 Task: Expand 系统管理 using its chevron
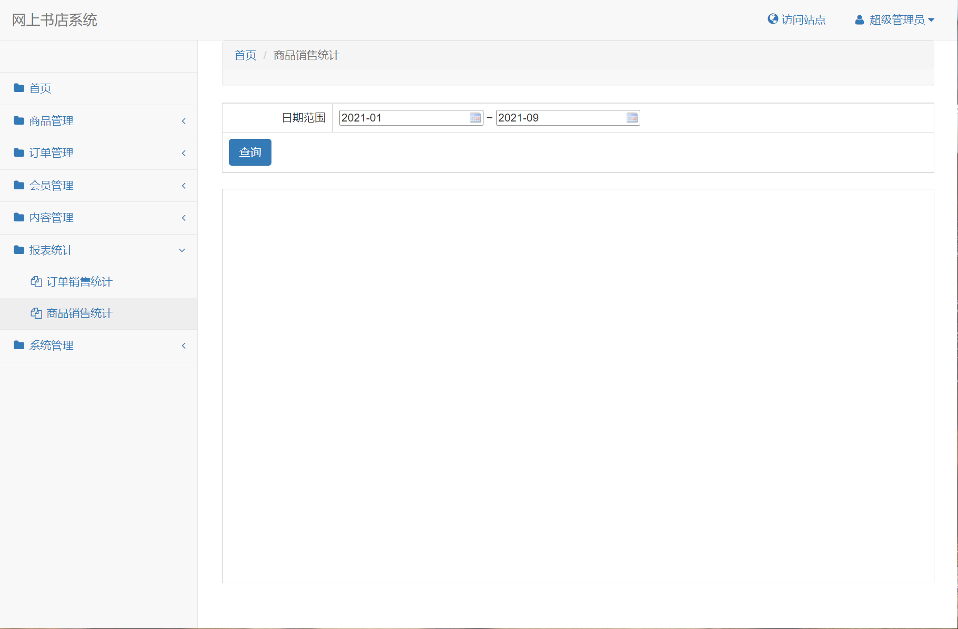pyautogui.click(x=184, y=346)
